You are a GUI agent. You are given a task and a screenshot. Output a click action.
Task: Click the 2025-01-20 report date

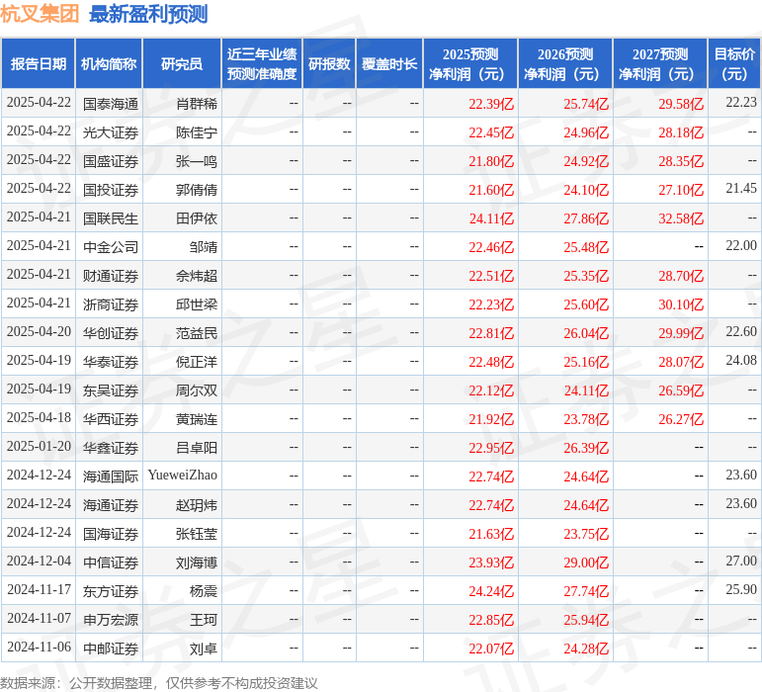coord(39,447)
